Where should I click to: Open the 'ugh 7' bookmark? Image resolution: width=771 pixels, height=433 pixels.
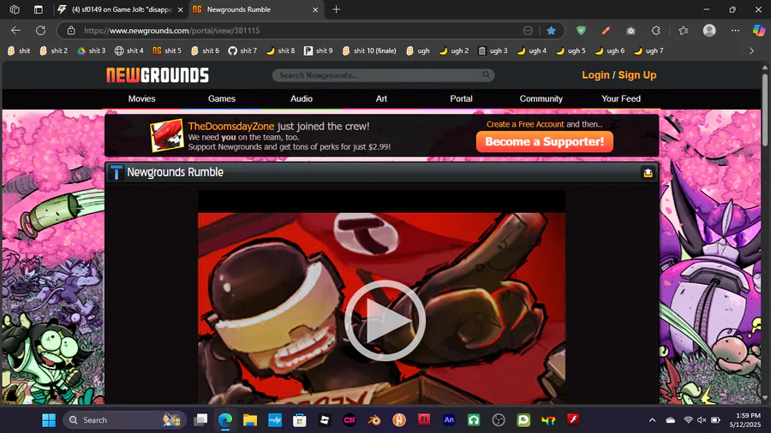(x=649, y=50)
